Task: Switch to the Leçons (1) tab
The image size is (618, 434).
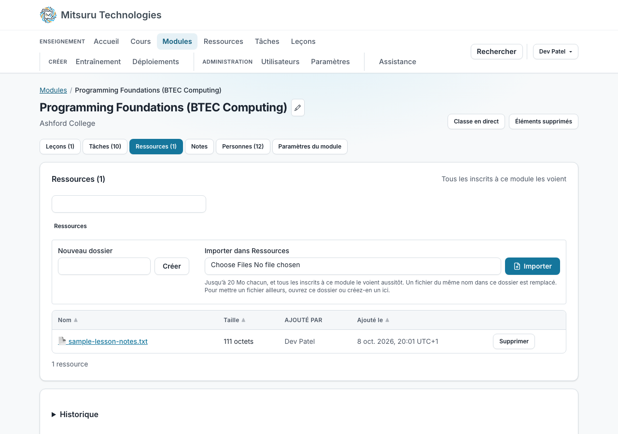Action: click(x=60, y=147)
